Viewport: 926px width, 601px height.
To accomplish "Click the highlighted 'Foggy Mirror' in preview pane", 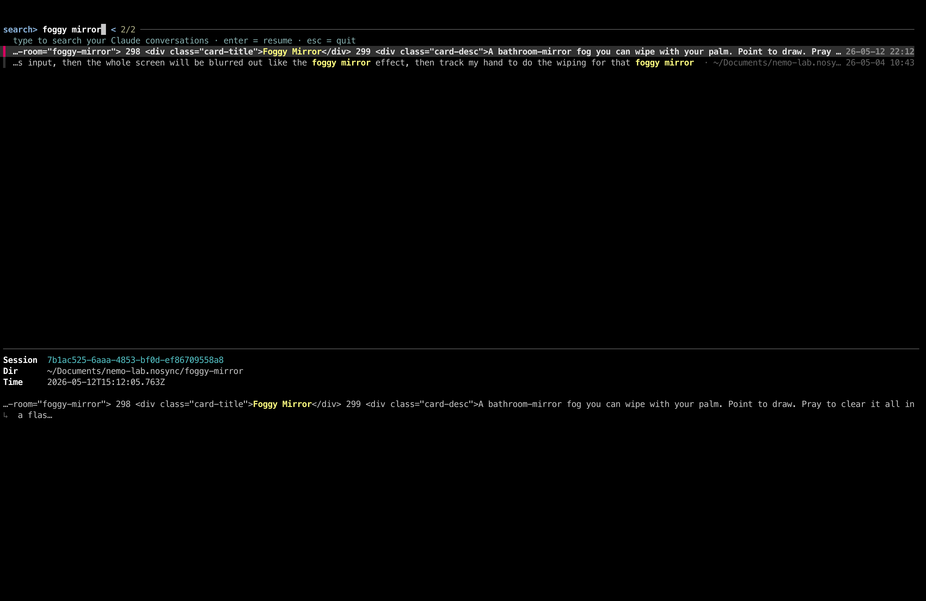I will coord(282,404).
